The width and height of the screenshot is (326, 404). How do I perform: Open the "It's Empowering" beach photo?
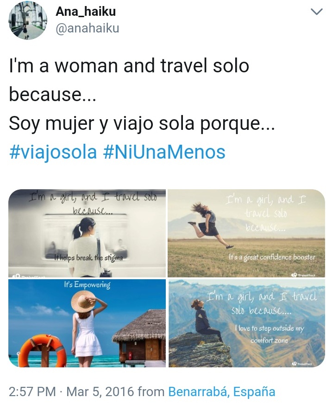(x=87, y=323)
